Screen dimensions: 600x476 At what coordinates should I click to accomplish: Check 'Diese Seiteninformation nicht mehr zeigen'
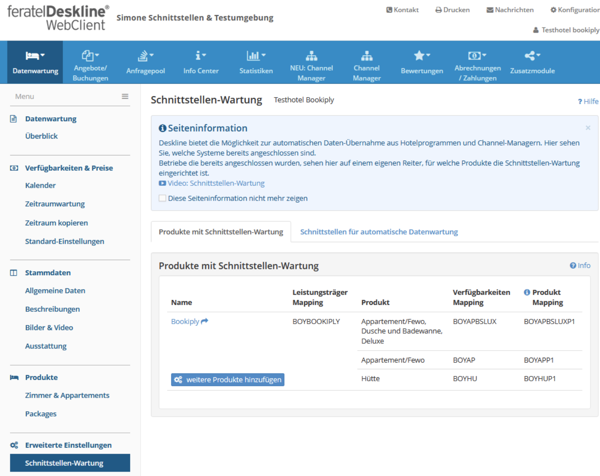pos(162,198)
